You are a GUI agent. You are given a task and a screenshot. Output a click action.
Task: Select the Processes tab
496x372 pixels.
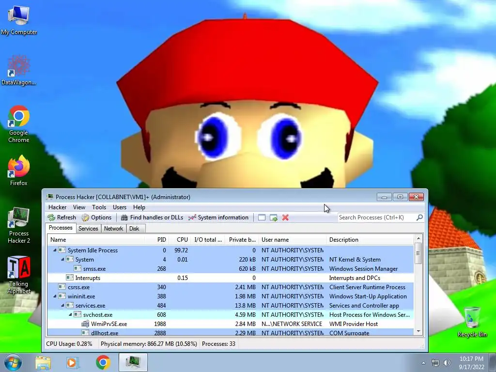(x=61, y=228)
